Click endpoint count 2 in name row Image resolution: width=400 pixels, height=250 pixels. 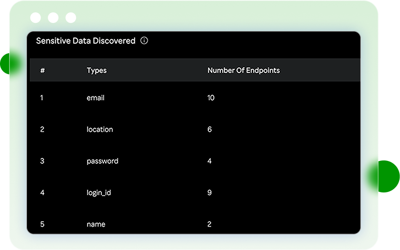click(210, 224)
